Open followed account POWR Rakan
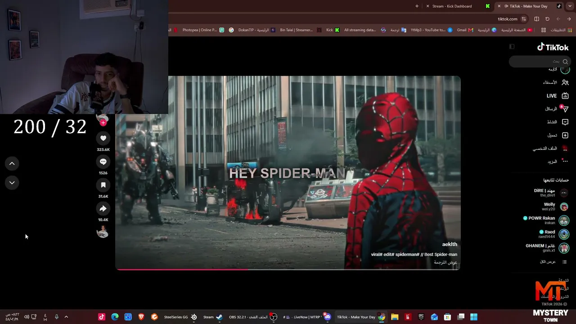This screenshot has height=324, width=576. (x=546, y=220)
